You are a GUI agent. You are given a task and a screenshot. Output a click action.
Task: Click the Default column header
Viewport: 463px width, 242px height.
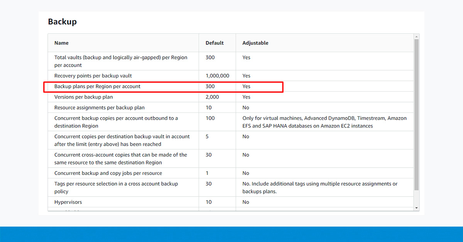pyautogui.click(x=215, y=43)
